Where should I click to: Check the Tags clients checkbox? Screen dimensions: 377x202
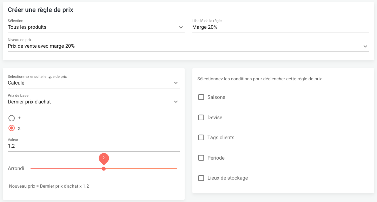[x=201, y=137]
